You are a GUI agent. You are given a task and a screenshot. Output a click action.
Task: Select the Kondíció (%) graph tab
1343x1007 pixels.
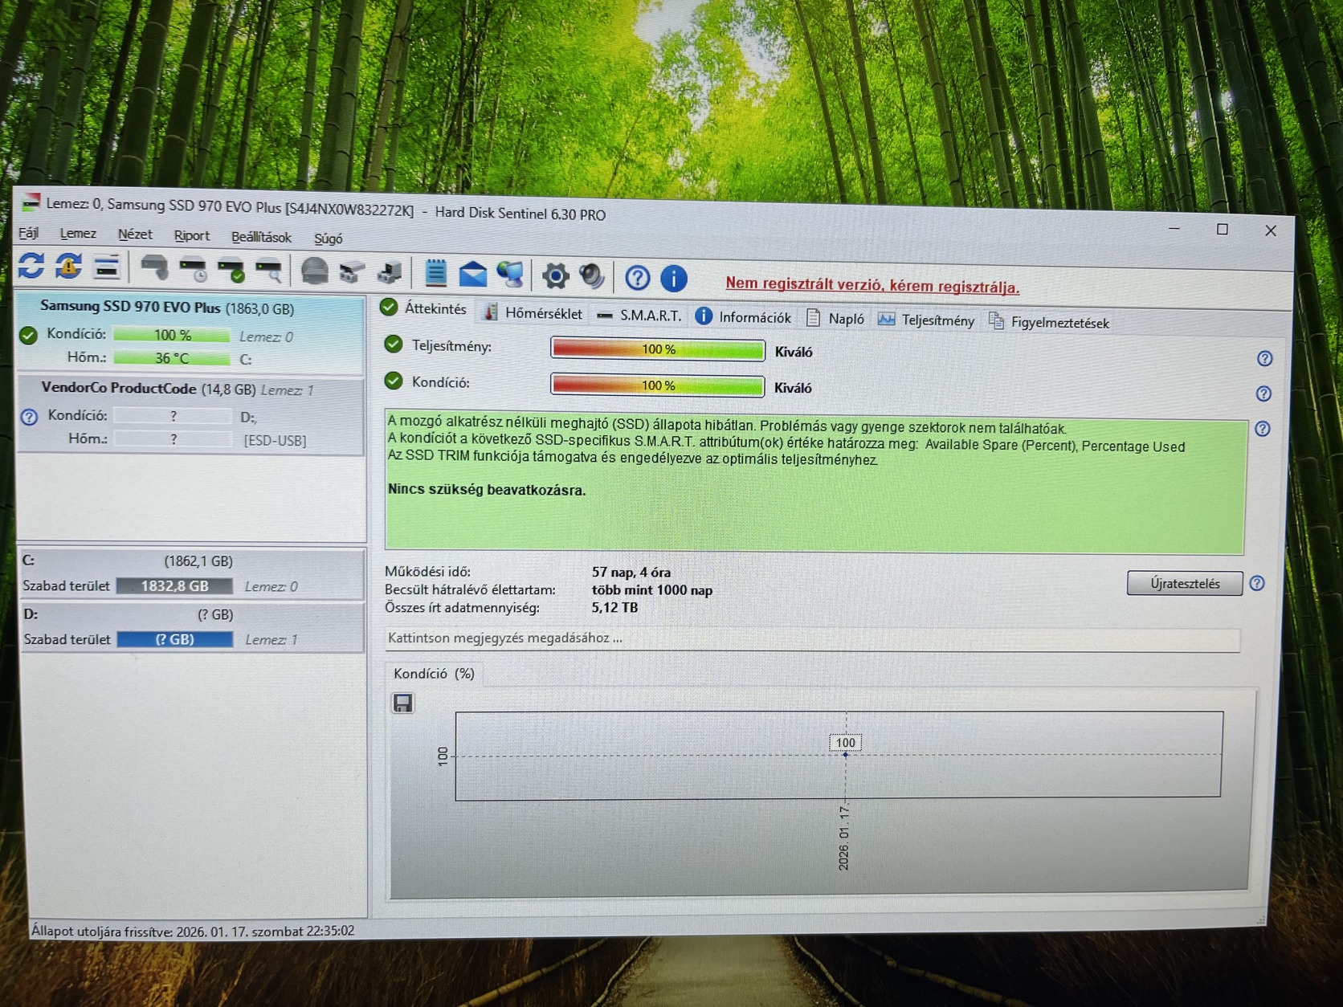pyautogui.click(x=434, y=674)
